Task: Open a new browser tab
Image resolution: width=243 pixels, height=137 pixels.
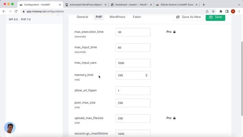Action: (x=204, y=5)
